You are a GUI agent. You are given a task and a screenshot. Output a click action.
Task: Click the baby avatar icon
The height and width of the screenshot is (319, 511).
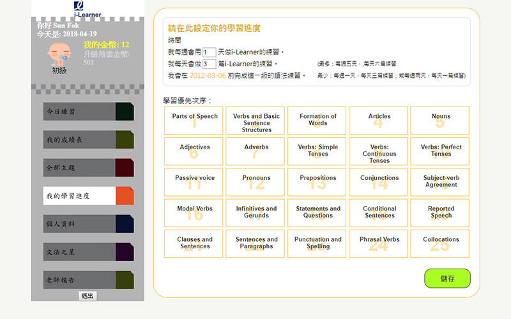tap(59, 54)
